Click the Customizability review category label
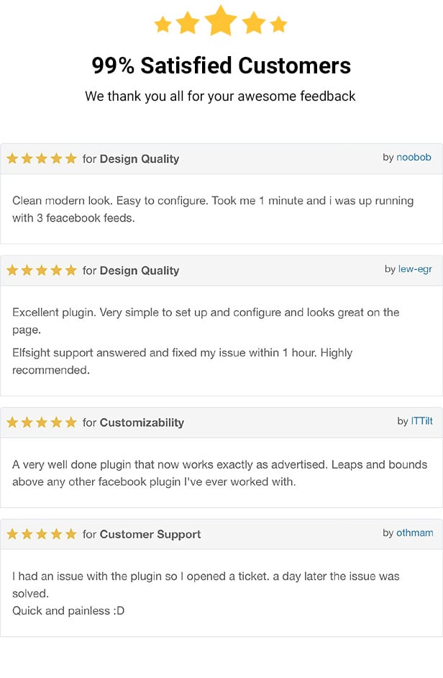This screenshot has height=678, width=443. (x=142, y=422)
